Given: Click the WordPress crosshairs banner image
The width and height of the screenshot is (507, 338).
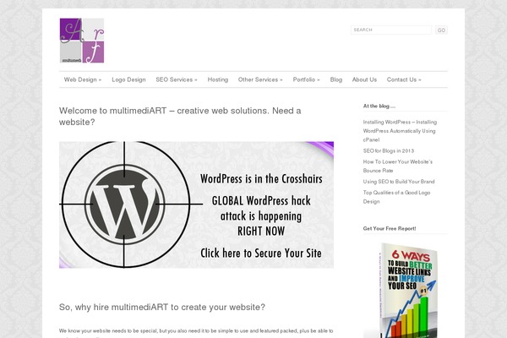Looking at the screenshot, I should (196, 204).
